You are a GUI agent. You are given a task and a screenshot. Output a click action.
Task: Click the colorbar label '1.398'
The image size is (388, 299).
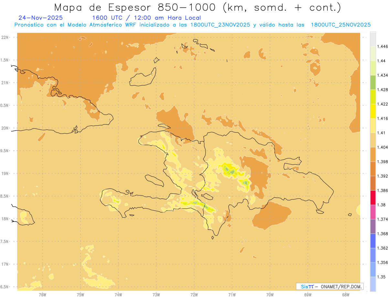pos(383,162)
